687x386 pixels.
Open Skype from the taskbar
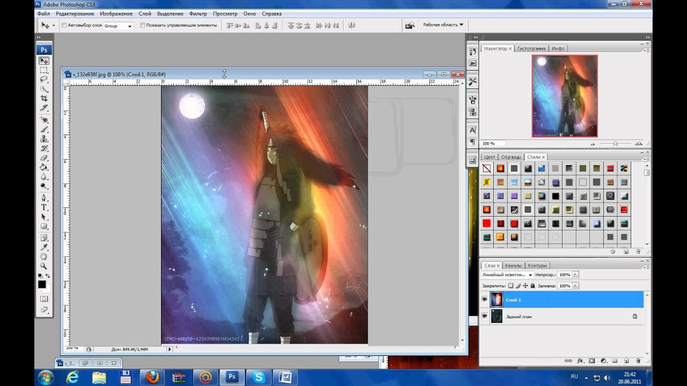click(x=259, y=377)
